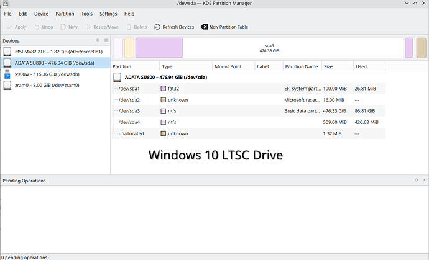This screenshot has height=260, width=429.
Task: Refresh Devices using the toolbar button
Action: [173, 27]
